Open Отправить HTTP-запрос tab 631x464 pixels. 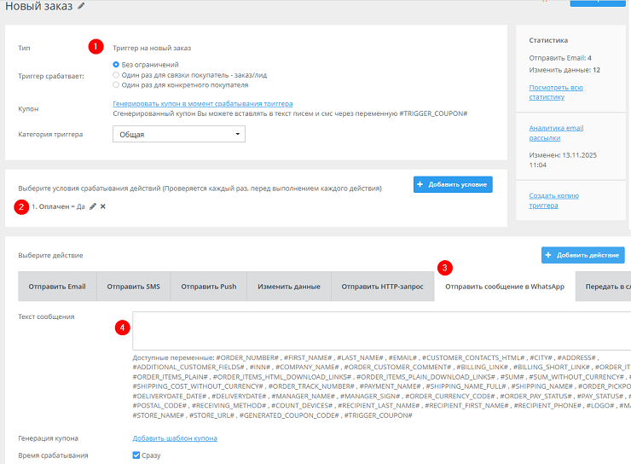click(382, 287)
